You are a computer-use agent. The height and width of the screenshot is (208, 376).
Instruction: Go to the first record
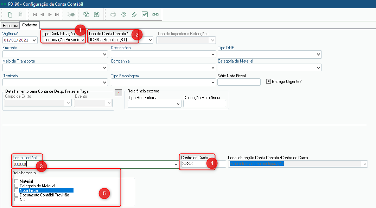coord(35,14)
